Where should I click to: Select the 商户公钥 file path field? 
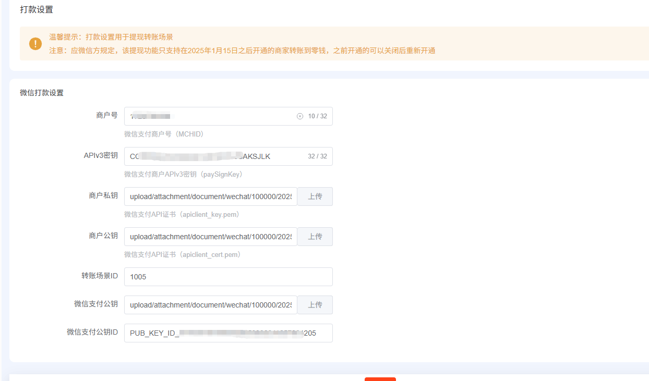[210, 237]
